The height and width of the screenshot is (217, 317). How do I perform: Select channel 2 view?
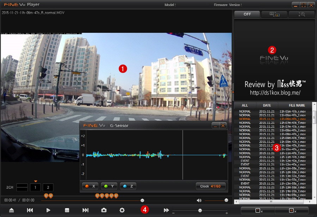[x=48, y=187]
